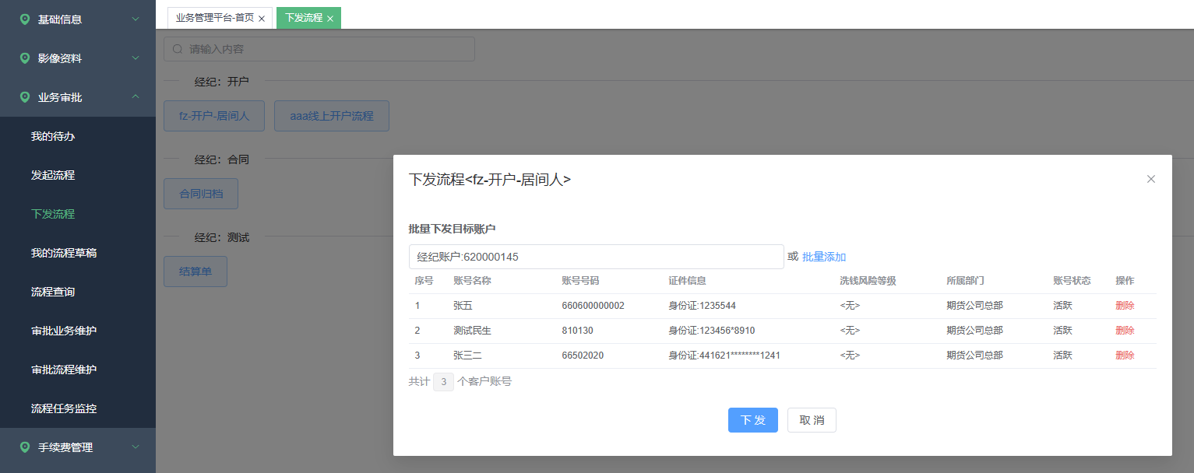Click the 洗钱风险等级 column header
1194x473 pixels.
(x=868, y=281)
